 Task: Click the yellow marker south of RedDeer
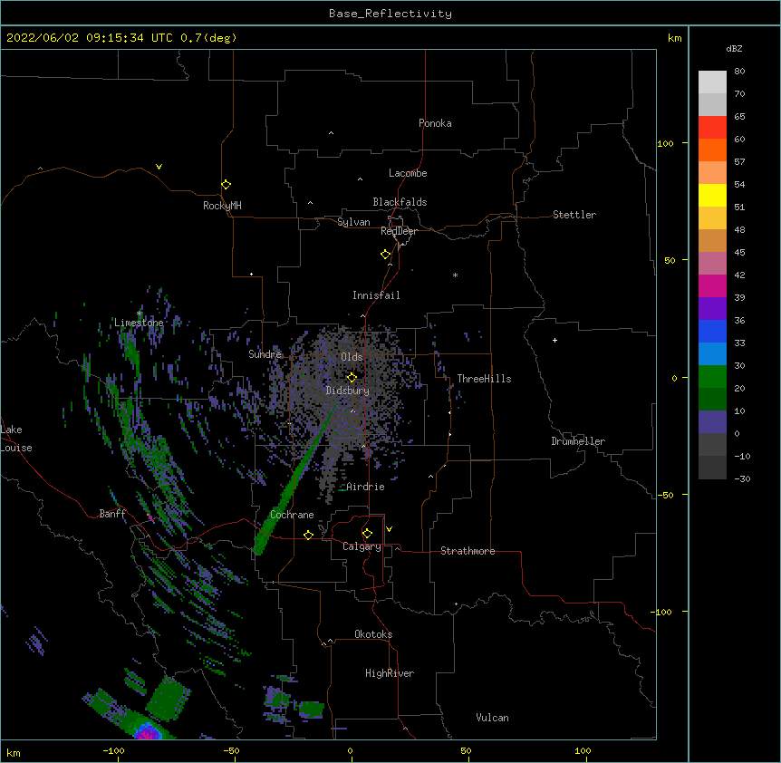(x=385, y=254)
